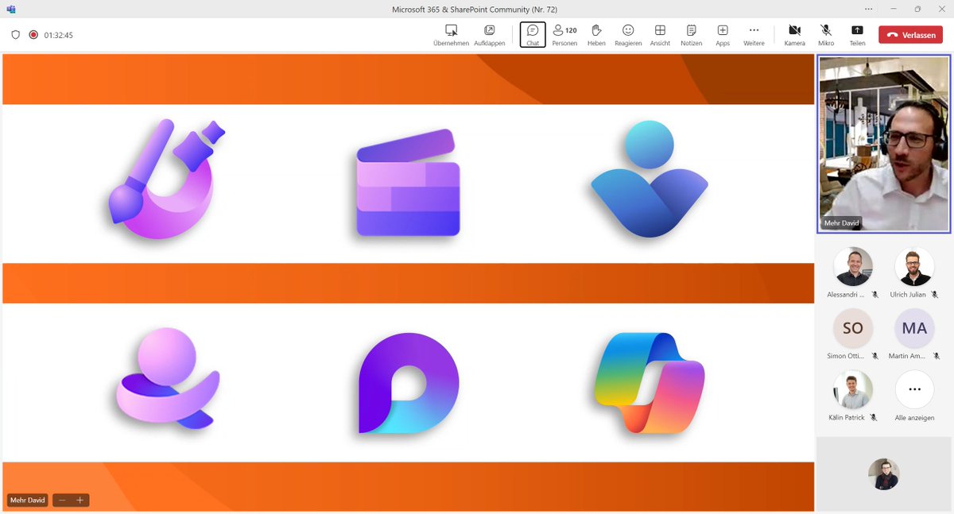
Task: Click muted mic icon next to Kälin Patrick
Action: point(873,417)
